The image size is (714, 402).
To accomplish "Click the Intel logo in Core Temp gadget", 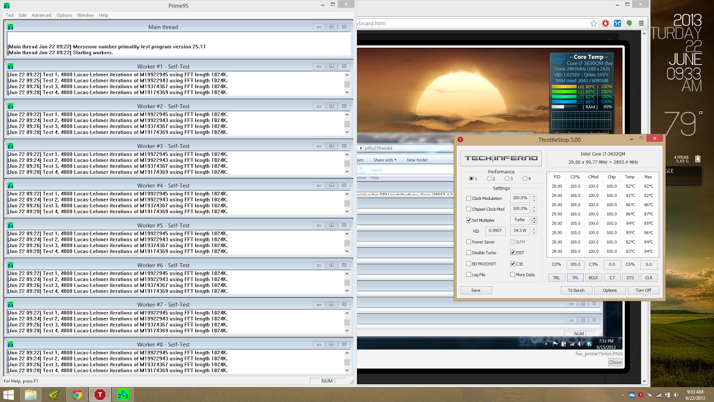I will (x=558, y=59).
